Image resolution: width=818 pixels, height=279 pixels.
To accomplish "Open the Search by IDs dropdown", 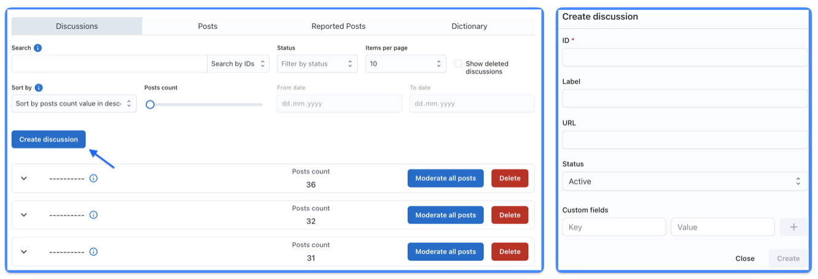I will [x=238, y=64].
